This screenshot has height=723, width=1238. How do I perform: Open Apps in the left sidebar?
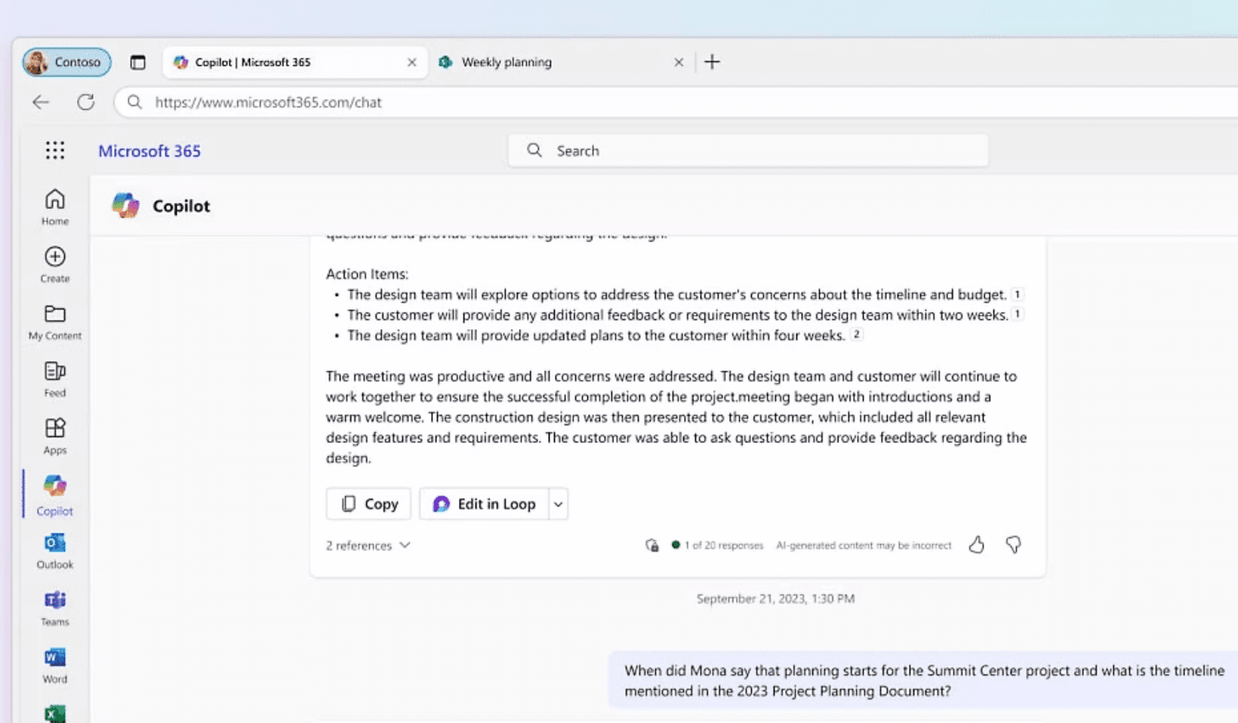(55, 436)
